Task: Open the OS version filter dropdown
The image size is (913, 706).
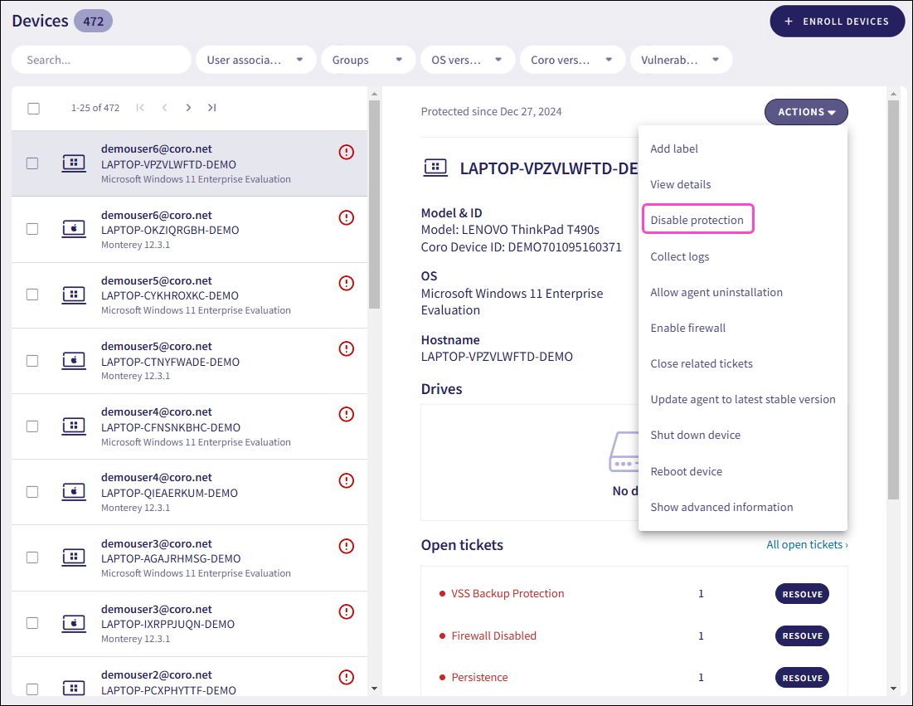Action: pos(468,60)
